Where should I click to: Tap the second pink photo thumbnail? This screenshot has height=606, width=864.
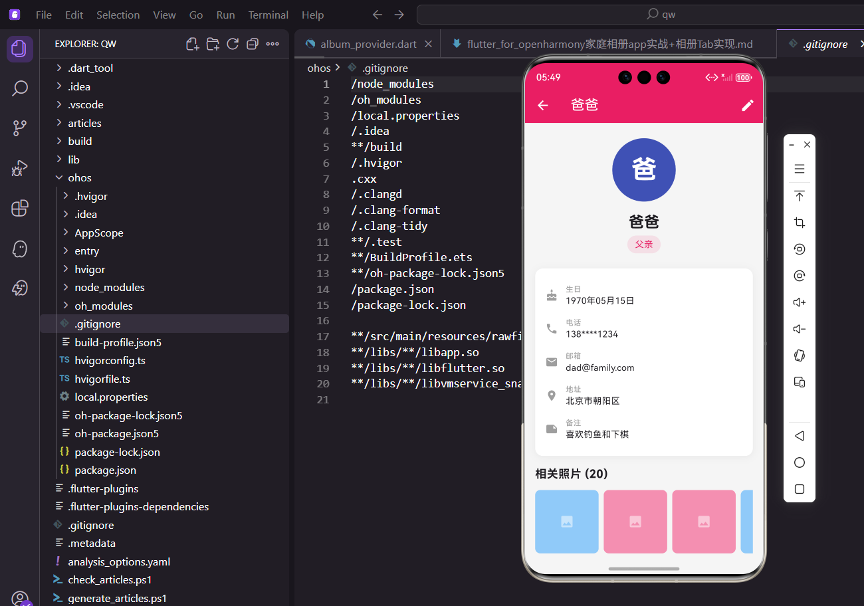pyautogui.click(x=635, y=522)
